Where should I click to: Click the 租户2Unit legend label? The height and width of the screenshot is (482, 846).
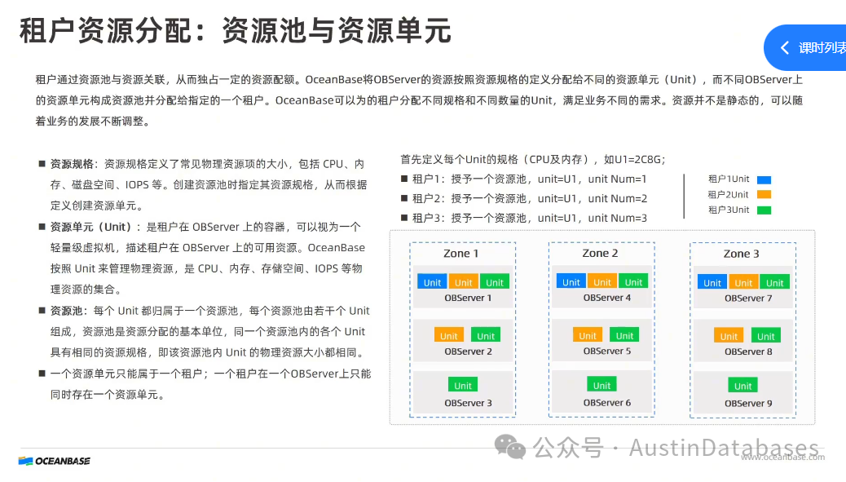729,195
